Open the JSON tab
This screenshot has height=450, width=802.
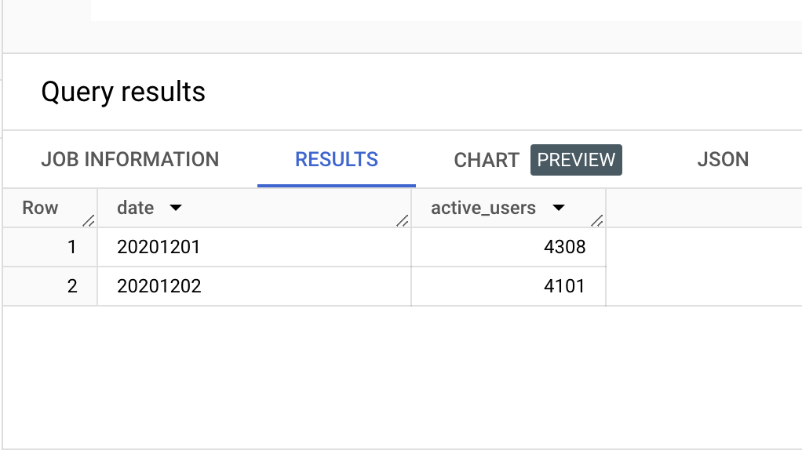pos(723,159)
